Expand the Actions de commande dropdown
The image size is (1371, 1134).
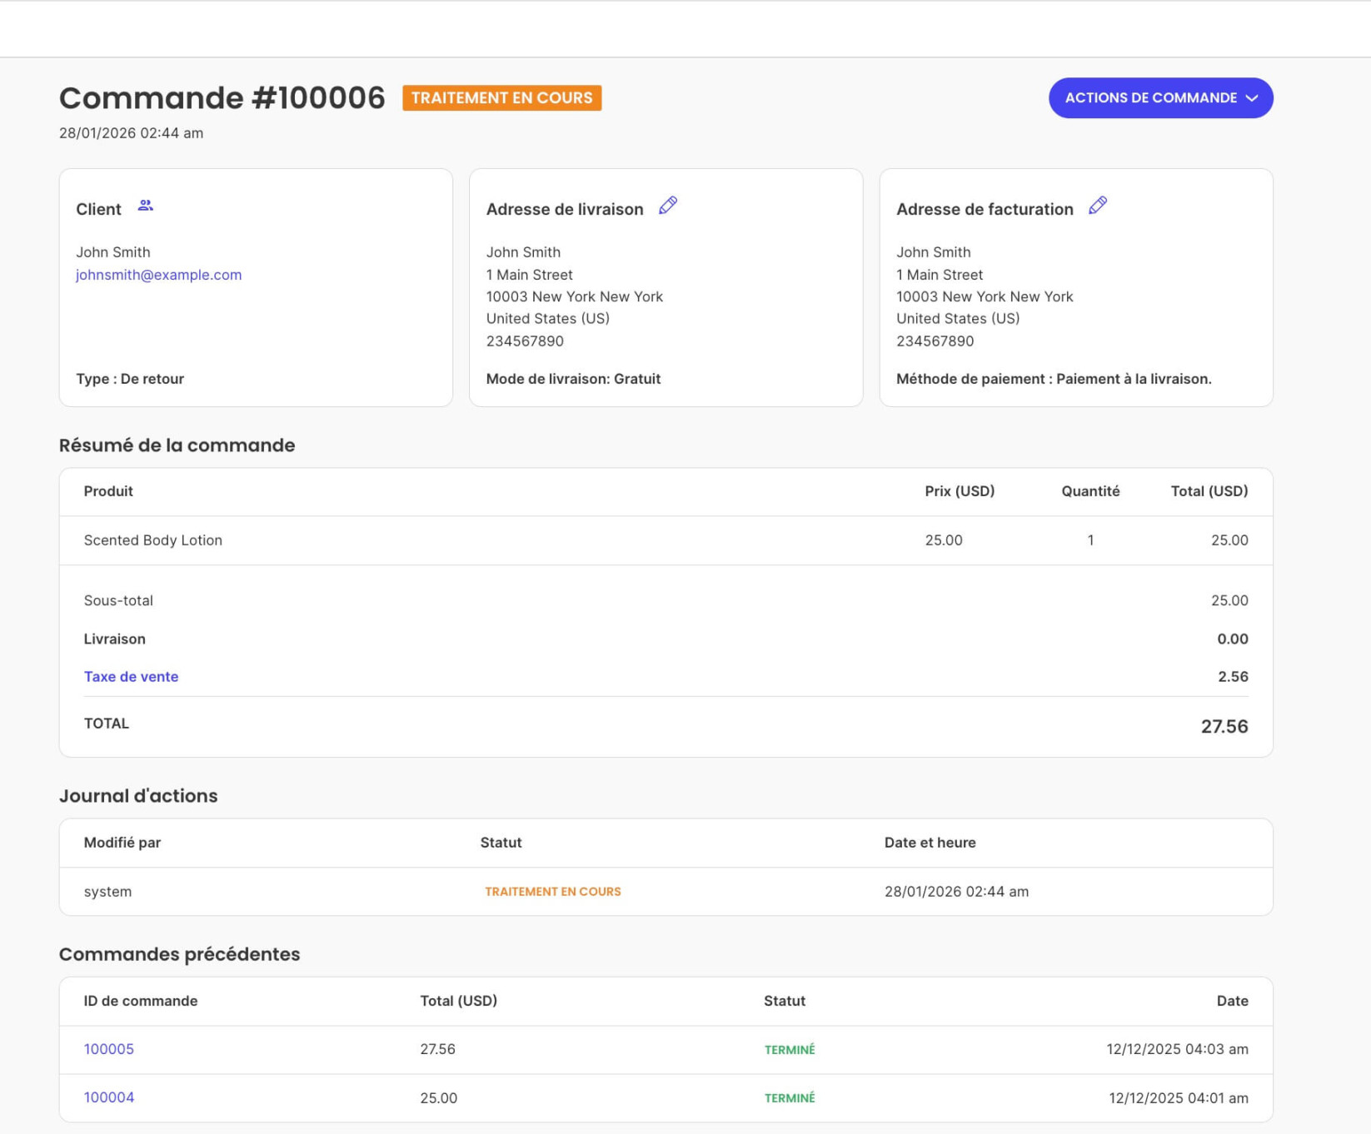pos(1160,98)
